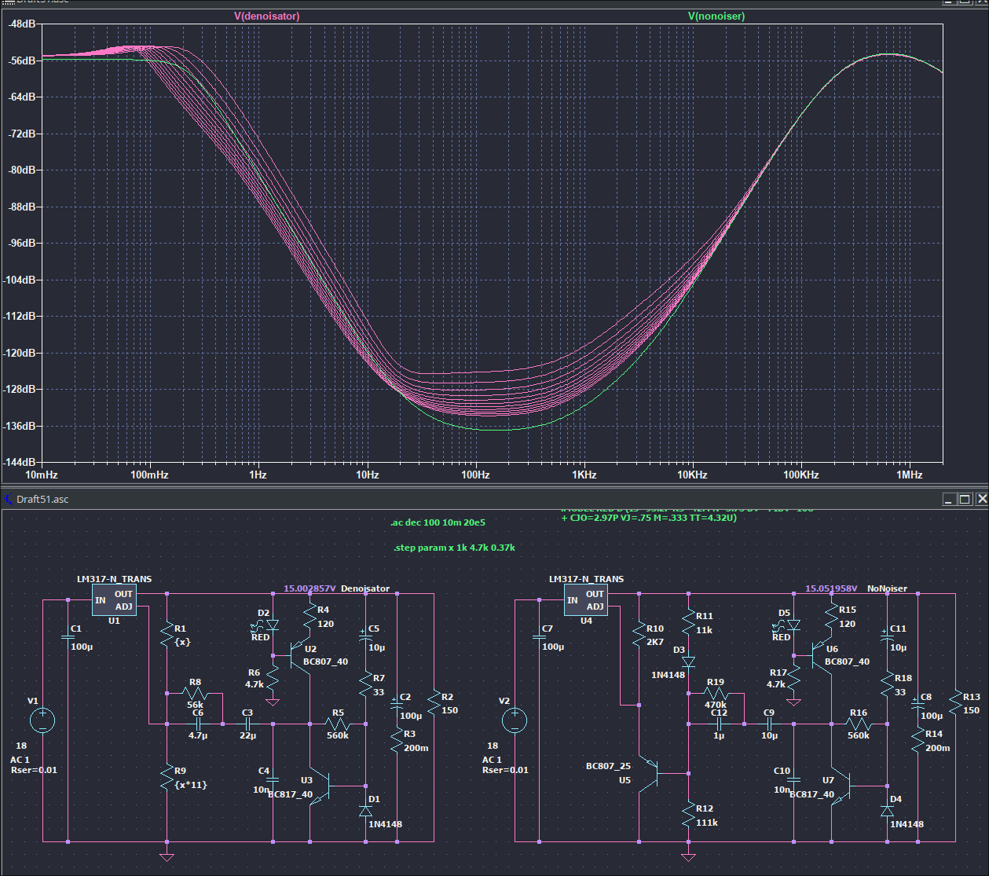The image size is (989, 876).
Task: Select the U1 LM317 regulator symbol
Action: point(114,601)
